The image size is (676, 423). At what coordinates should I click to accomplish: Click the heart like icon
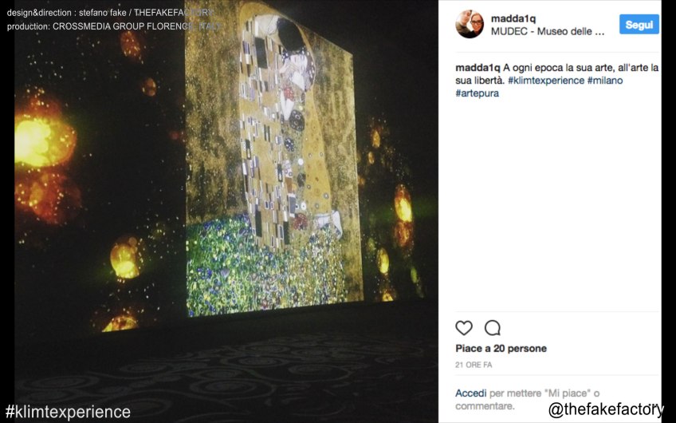(464, 328)
